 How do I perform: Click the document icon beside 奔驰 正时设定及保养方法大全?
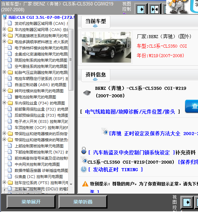(x=105, y=131)
